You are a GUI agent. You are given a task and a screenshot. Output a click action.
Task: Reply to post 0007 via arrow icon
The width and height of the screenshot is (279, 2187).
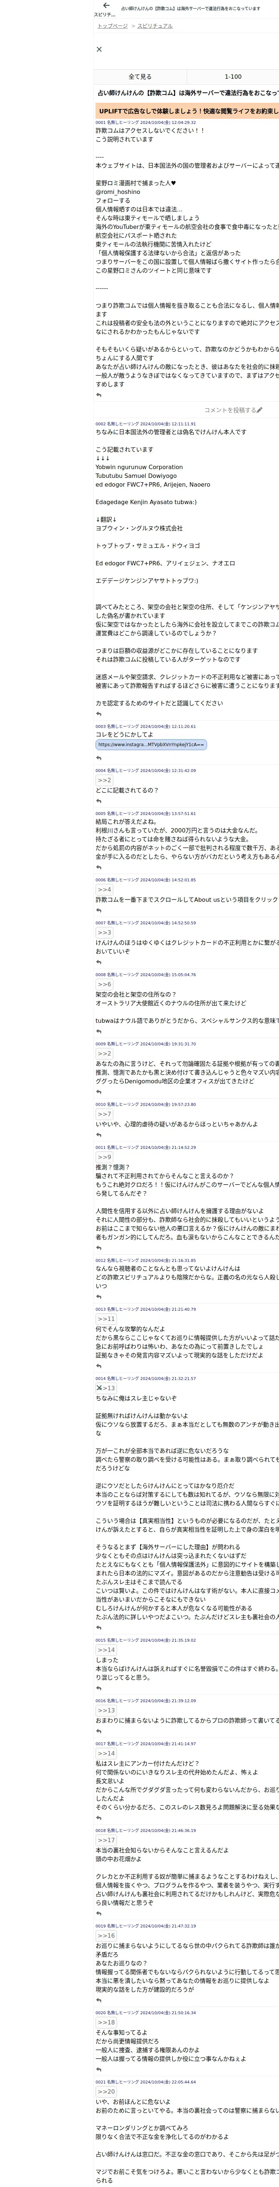(99, 963)
